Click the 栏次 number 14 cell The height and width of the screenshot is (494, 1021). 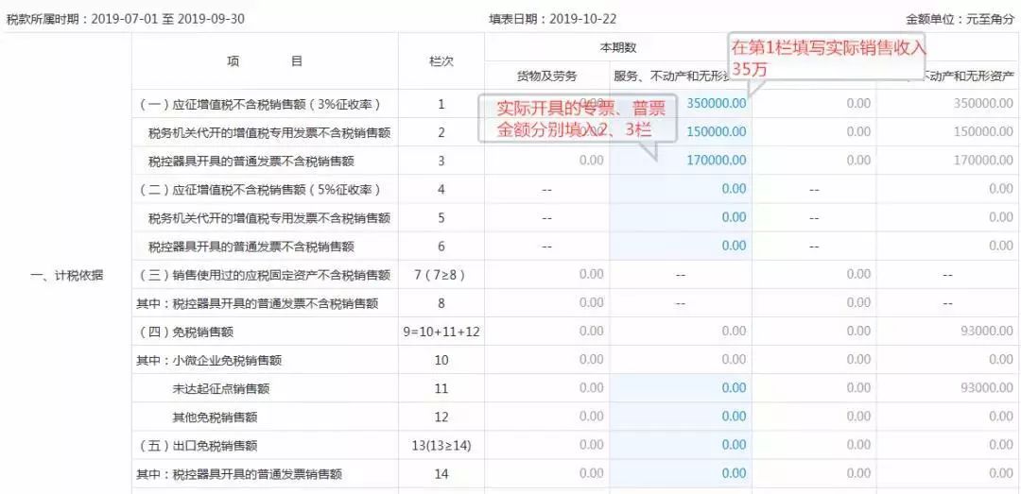coord(441,474)
